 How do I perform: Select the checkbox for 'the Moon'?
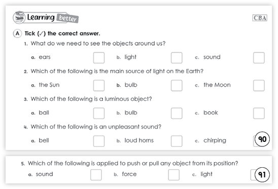[259, 86]
